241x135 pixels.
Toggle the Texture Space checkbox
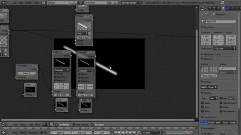[x=221, y=103]
